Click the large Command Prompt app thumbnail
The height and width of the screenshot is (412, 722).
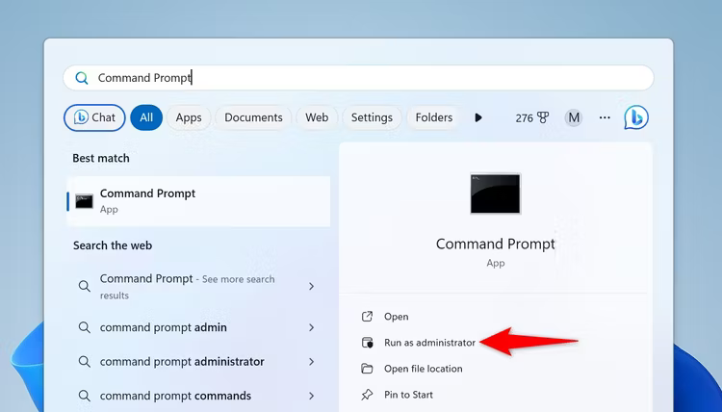pos(496,193)
